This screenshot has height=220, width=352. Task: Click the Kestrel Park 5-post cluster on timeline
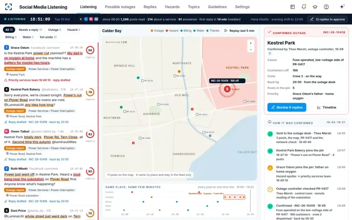point(234,197)
